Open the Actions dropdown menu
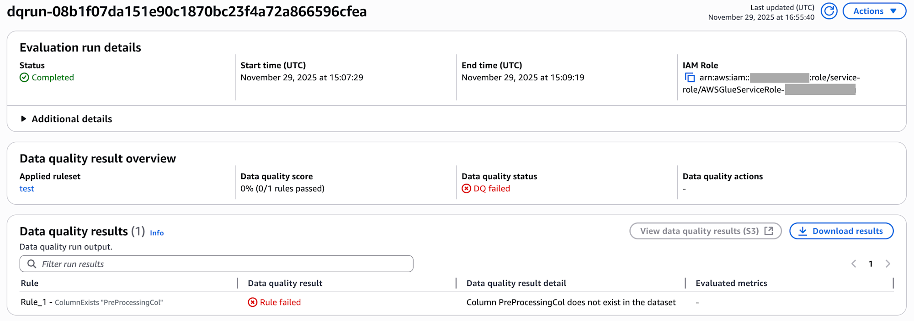The height and width of the screenshot is (321, 914). 874,11
